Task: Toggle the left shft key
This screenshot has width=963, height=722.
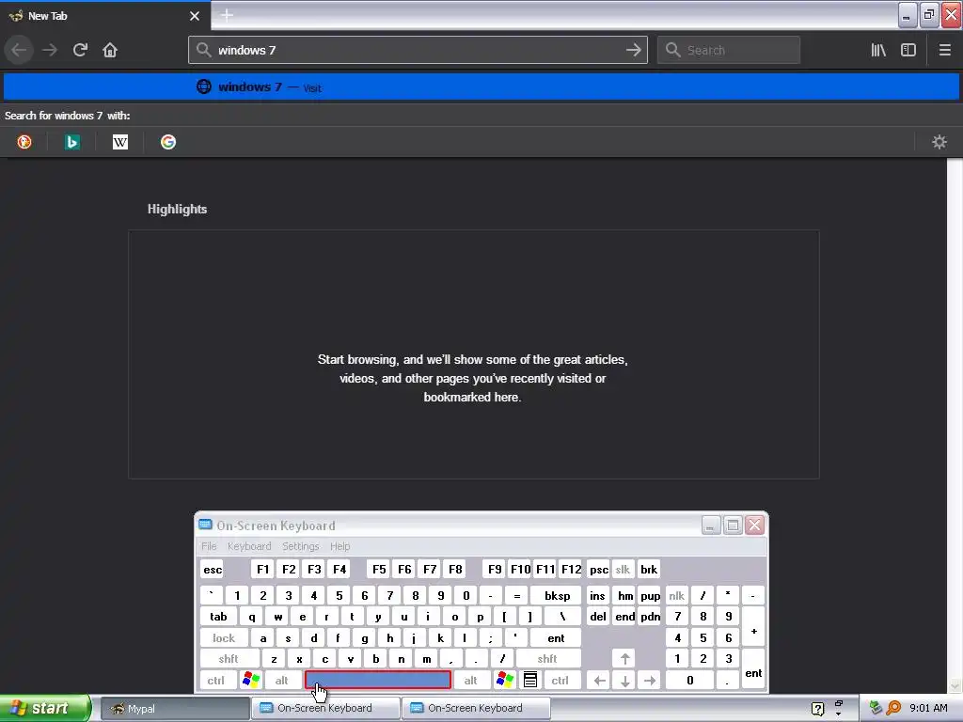Action: [x=229, y=659]
